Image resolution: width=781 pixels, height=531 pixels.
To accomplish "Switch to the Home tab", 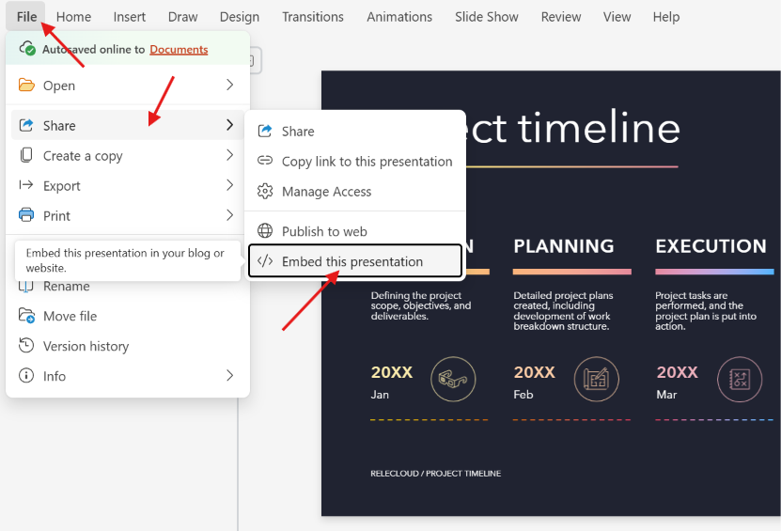I will [x=73, y=17].
